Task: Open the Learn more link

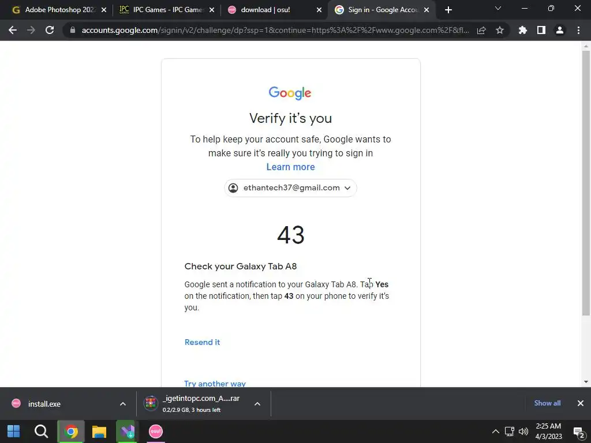Action: coord(291,167)
